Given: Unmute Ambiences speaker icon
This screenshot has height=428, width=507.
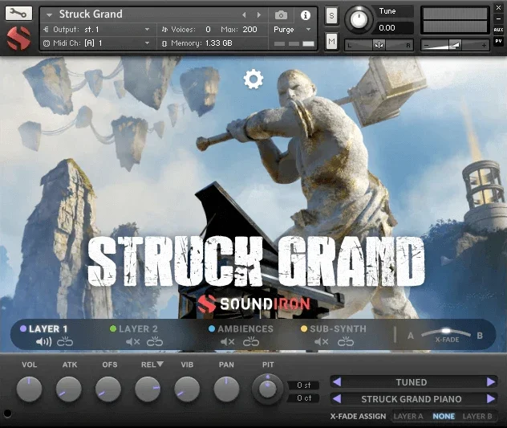Looking at the screenshot, I should pos(228,342).
